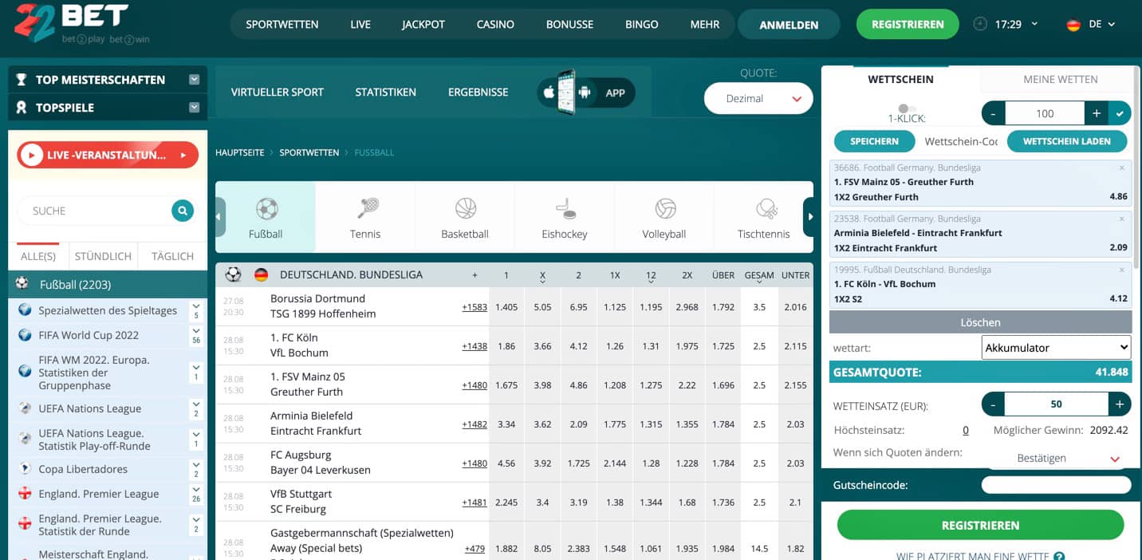The width and height of the screenshot is (1142, 560).
Task: Expand the Top Meisterschaften section
Action: (x=194, y=80)
